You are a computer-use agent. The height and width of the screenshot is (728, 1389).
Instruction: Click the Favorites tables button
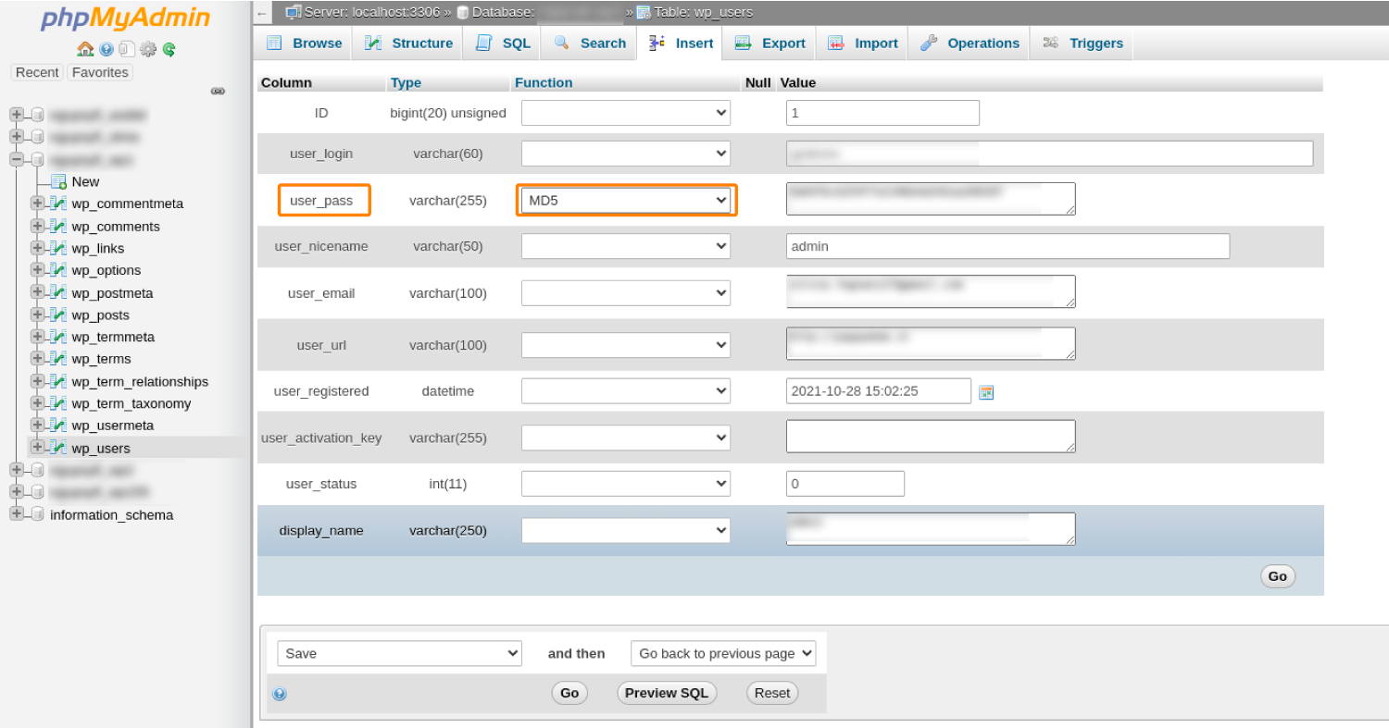(100, 72)
